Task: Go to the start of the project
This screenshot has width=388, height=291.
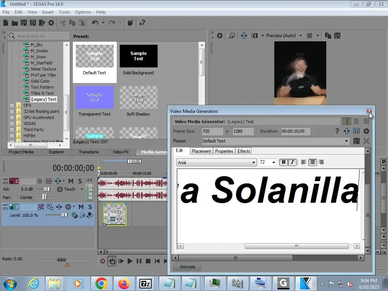Action: (x=157, y=261)
